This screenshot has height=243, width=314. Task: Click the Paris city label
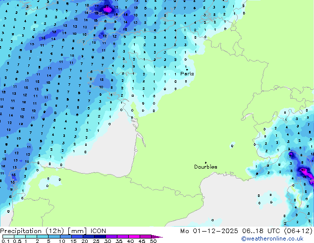[x=187, y=74]
